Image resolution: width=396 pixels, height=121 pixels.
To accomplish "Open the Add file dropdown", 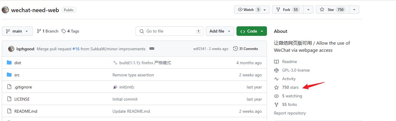I will pyautogui.click(x=220, y=31).
